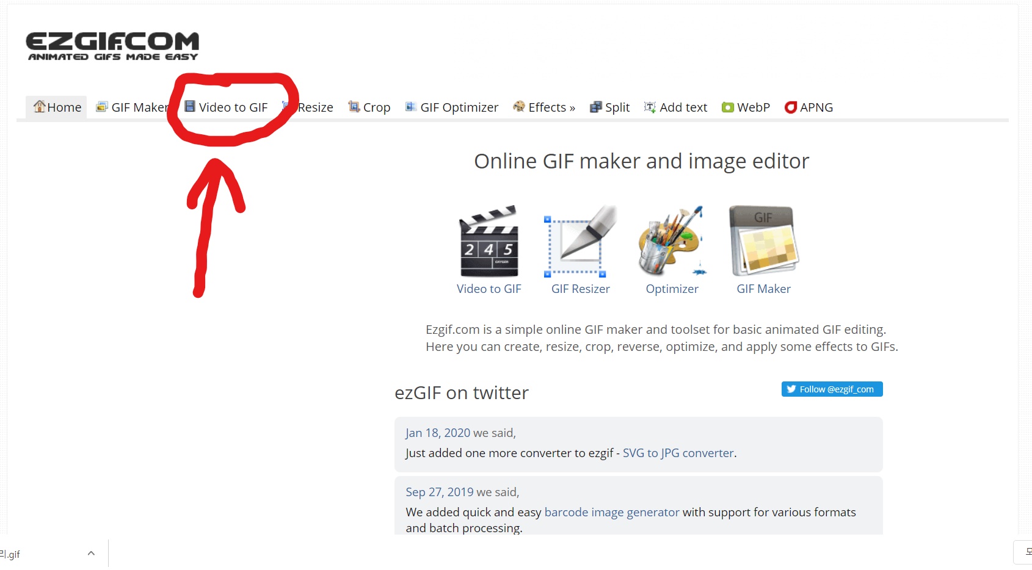Click the Follow @ezgif_com Twitter button
This screenshot has width=1032, height=570.
[x=832, y=389]
